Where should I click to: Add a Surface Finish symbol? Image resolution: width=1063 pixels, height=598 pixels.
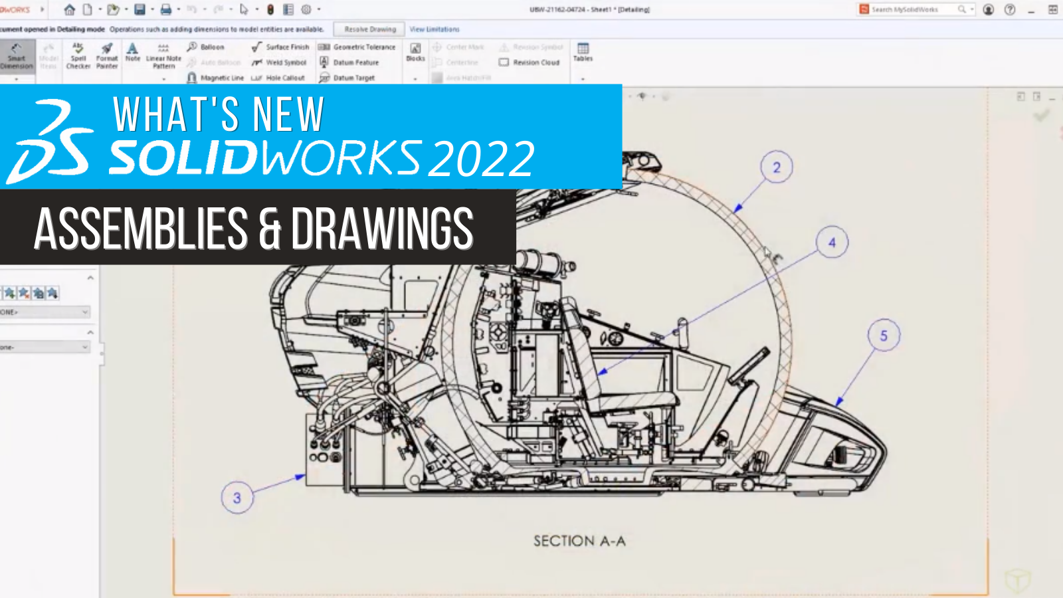280,47
